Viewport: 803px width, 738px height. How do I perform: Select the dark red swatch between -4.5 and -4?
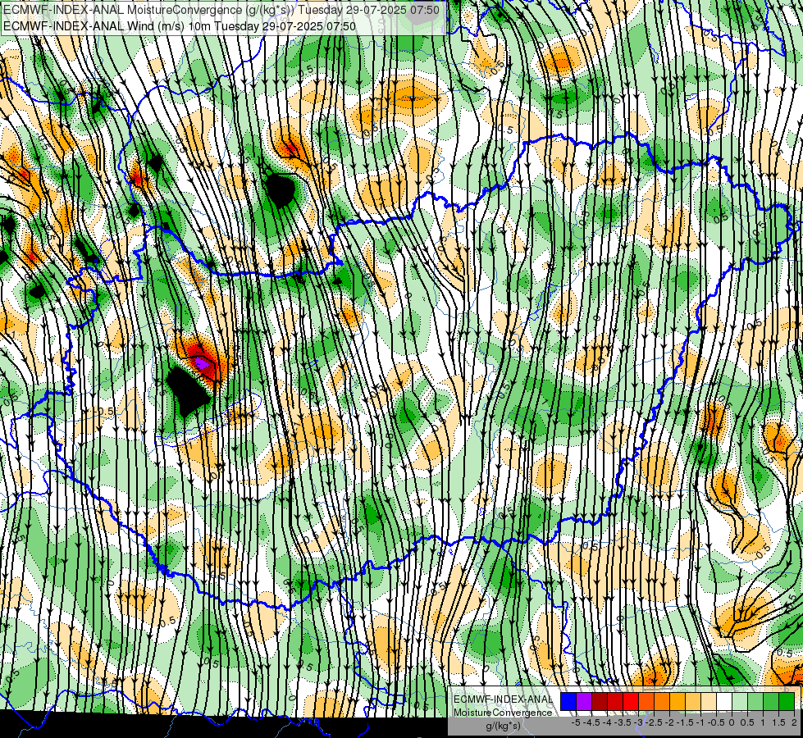point(600,702)
